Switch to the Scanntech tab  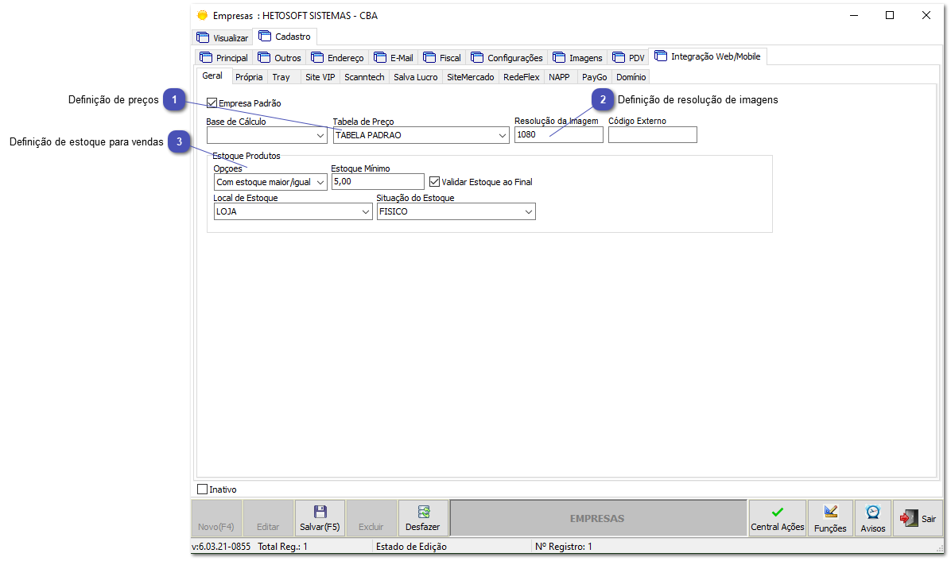coord(364,76)
